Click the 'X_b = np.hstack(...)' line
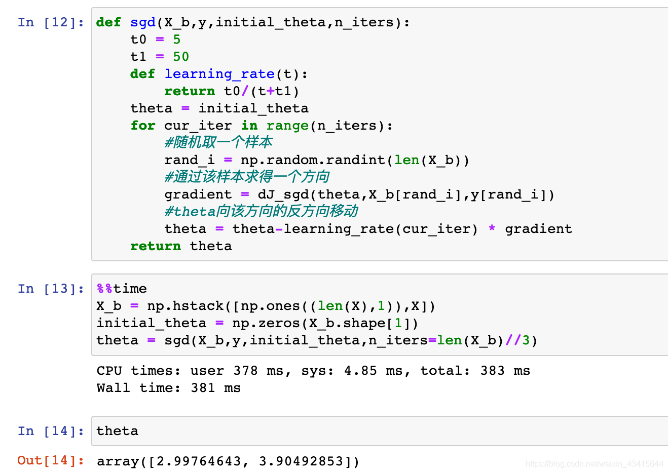Screen dimensions: 668x473 pos(266,306)
